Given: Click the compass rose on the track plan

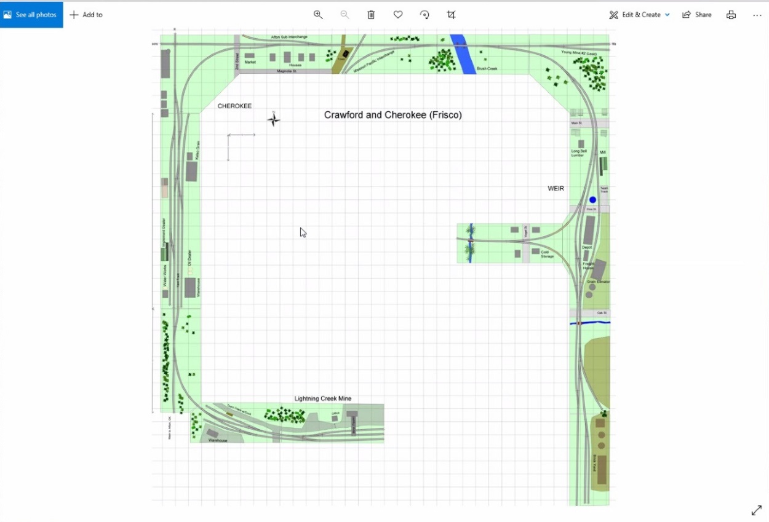Looking at the screenshot, I should click(274, 119).
